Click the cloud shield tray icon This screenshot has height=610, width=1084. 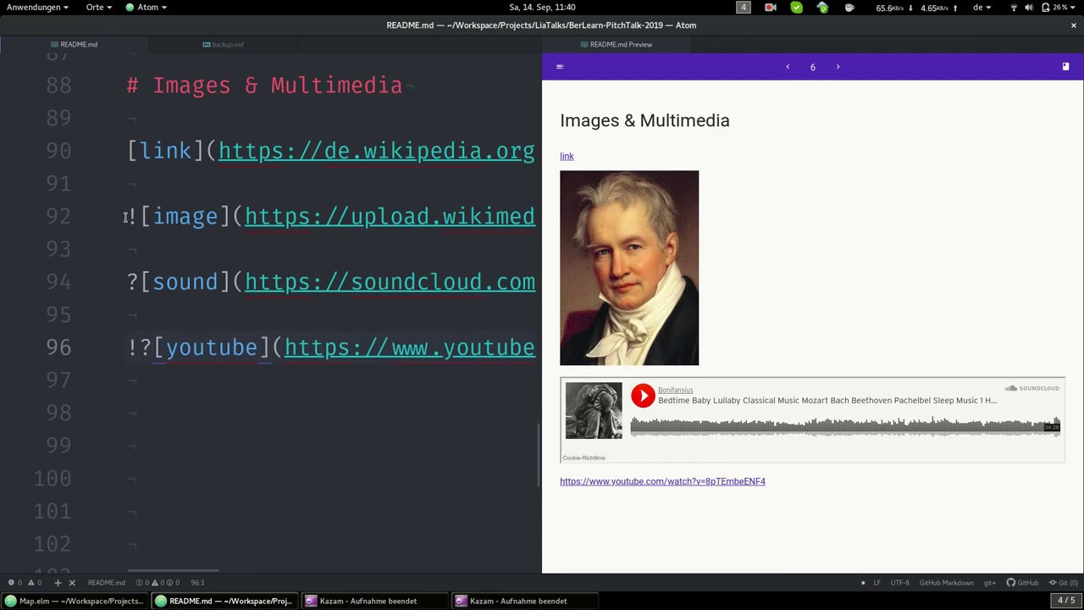[823, 8]
